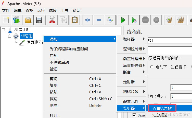Viewport: 192px width, 118px height.
Task: Open the 工具 menu
Action: pyautogui.click(x=65, y=11)
